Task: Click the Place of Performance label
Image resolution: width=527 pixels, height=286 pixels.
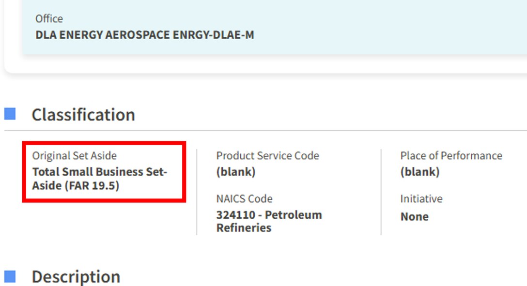Action: [451, 155]
